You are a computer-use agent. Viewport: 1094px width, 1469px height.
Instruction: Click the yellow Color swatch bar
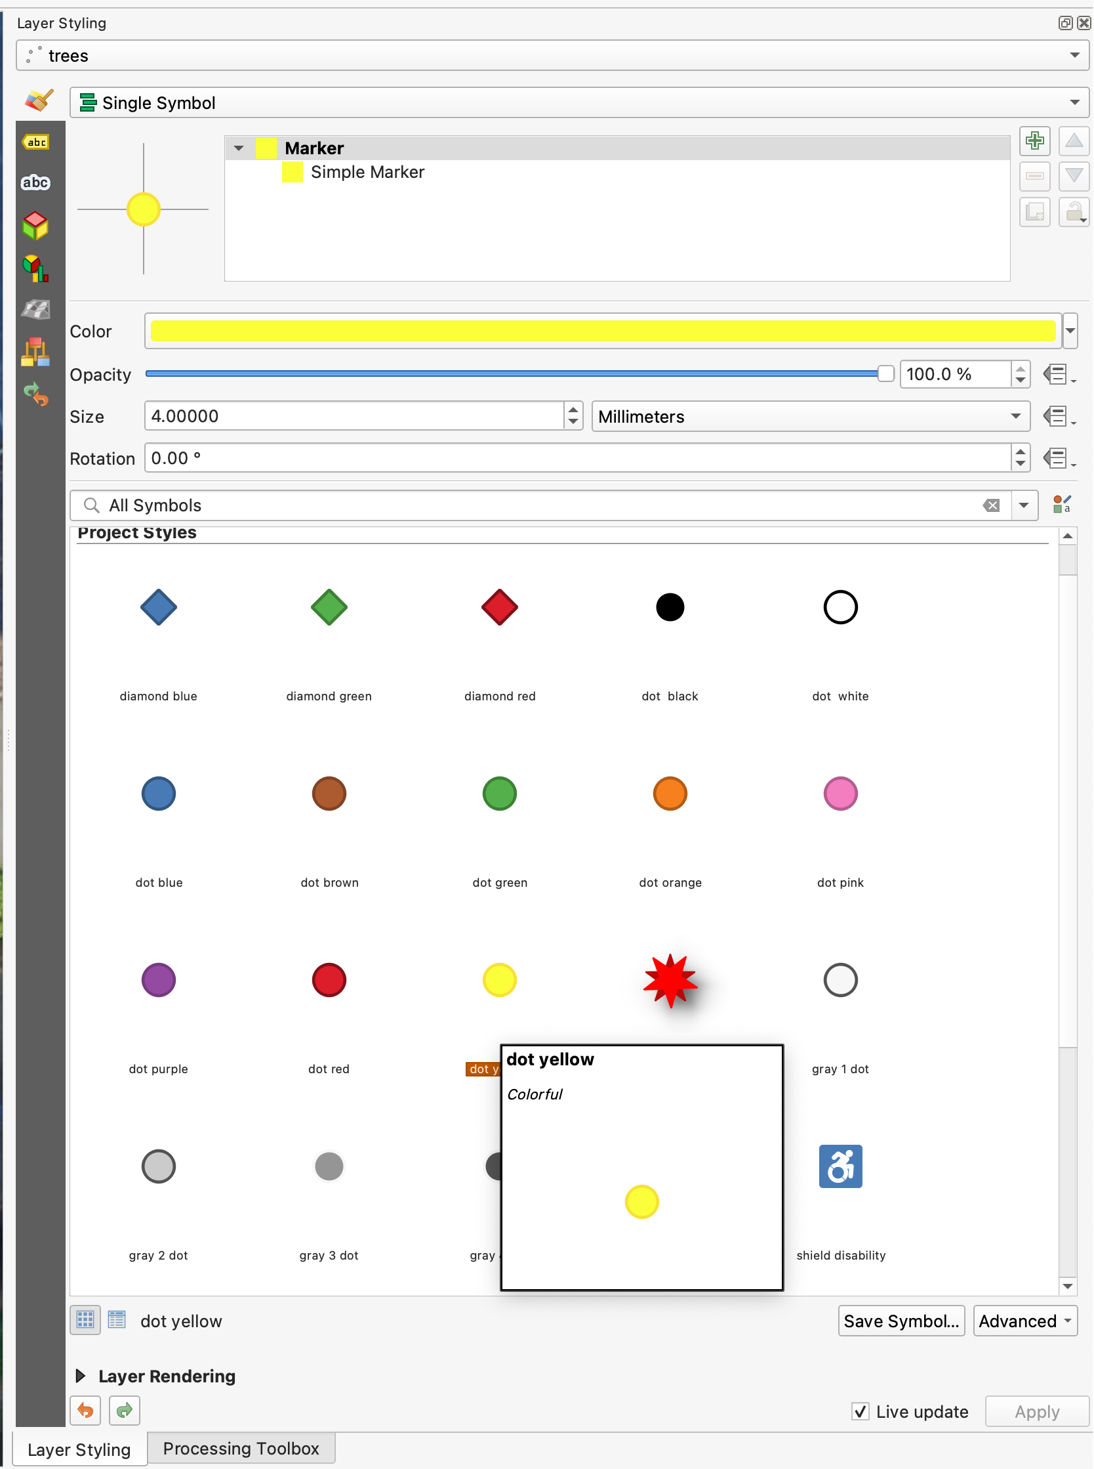coord(603,331)
